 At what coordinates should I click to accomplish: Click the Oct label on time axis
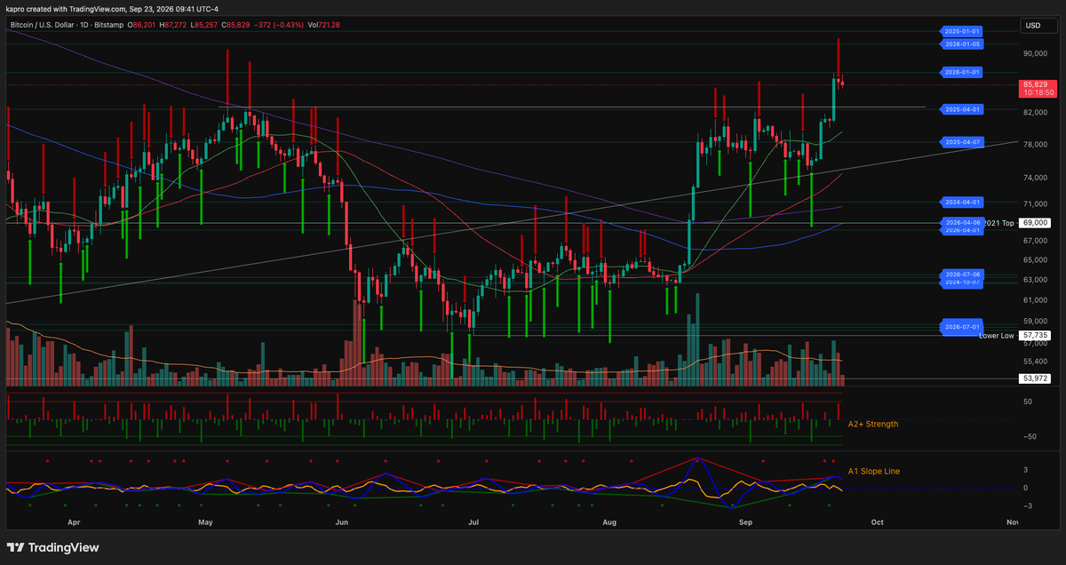tap(878, 524)
